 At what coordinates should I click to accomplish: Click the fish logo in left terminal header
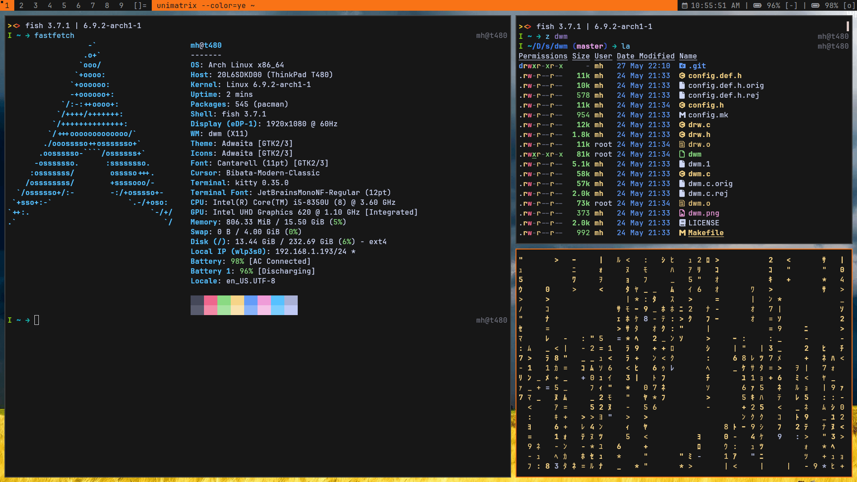coord(13,26)
